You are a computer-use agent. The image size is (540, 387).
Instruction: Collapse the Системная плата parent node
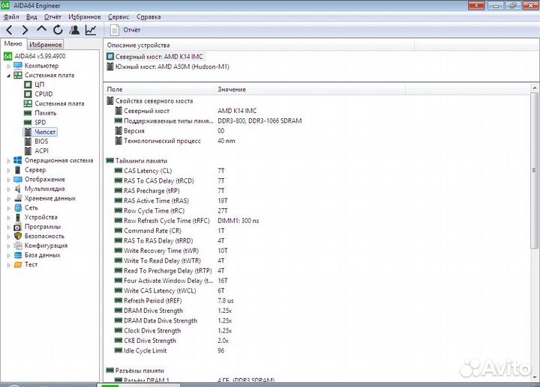tap(8, 76)
